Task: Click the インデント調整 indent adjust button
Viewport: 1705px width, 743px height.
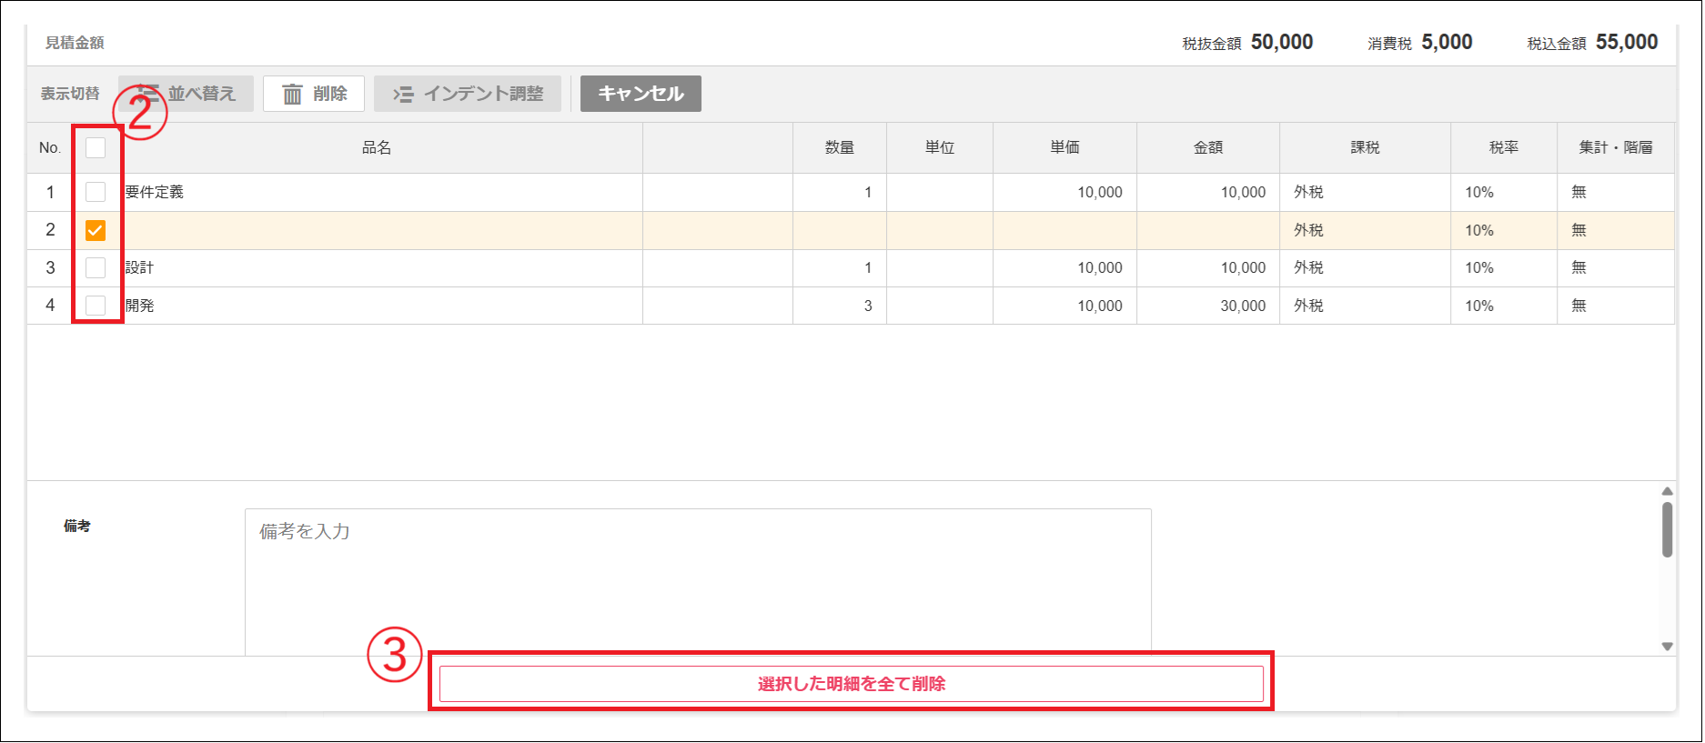Action: pyautogui.click(x=468, y=94)
